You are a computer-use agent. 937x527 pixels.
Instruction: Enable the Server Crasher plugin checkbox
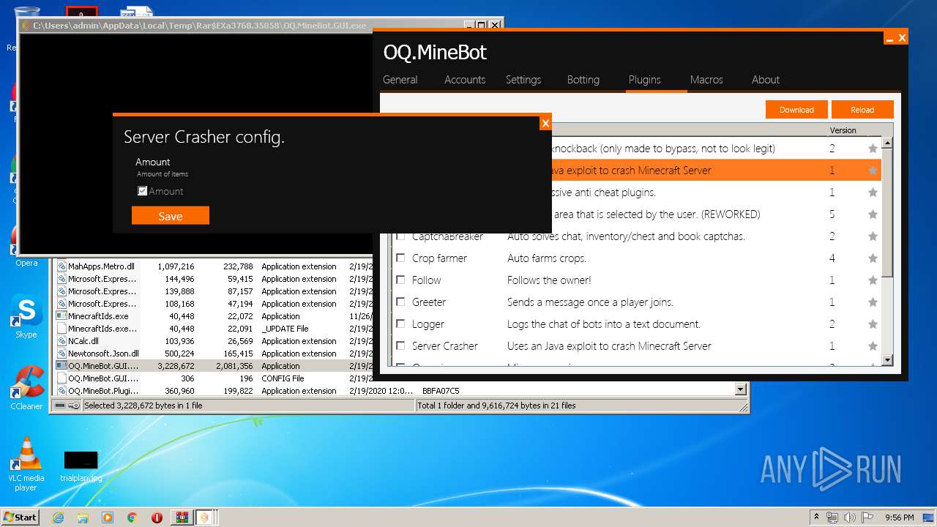(400, 345)
